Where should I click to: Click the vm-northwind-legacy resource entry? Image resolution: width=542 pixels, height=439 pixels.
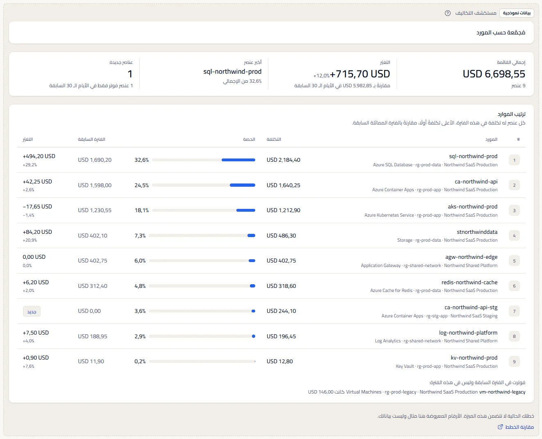(502, 392)
